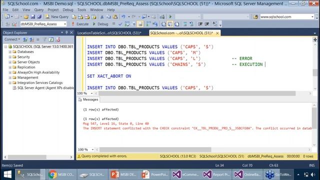The height and width of the screenshot is (180, 320).
Task: Open the Open File folder icon
Action: [26, 16]
